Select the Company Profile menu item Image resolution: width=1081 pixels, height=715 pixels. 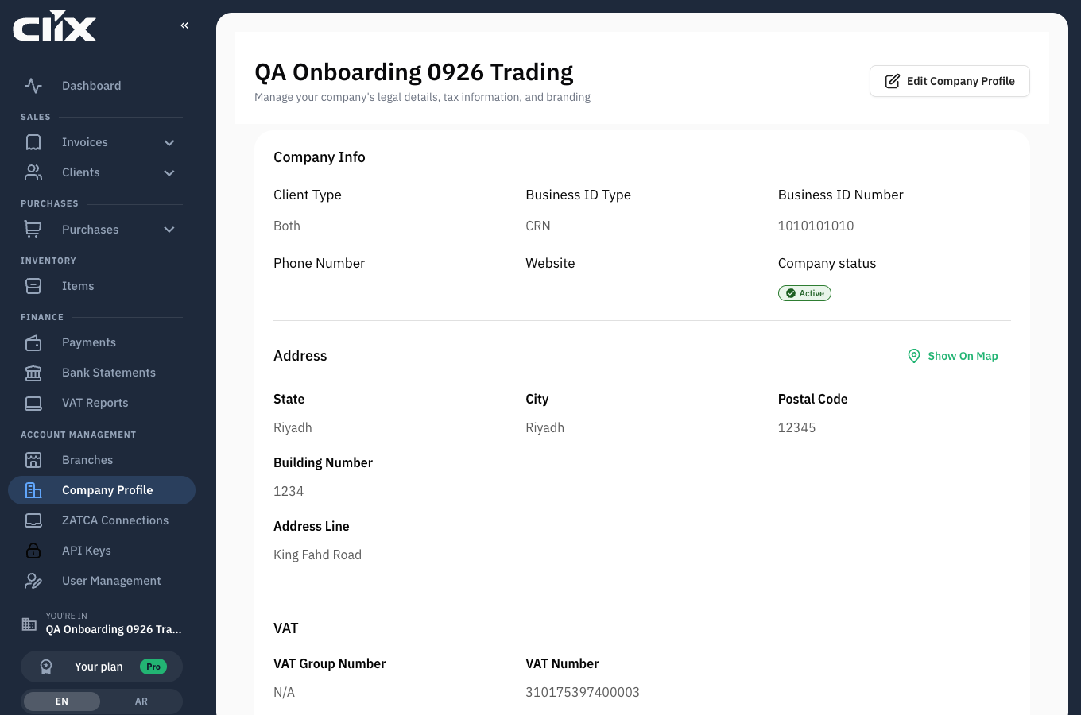[x=102, y=490]
